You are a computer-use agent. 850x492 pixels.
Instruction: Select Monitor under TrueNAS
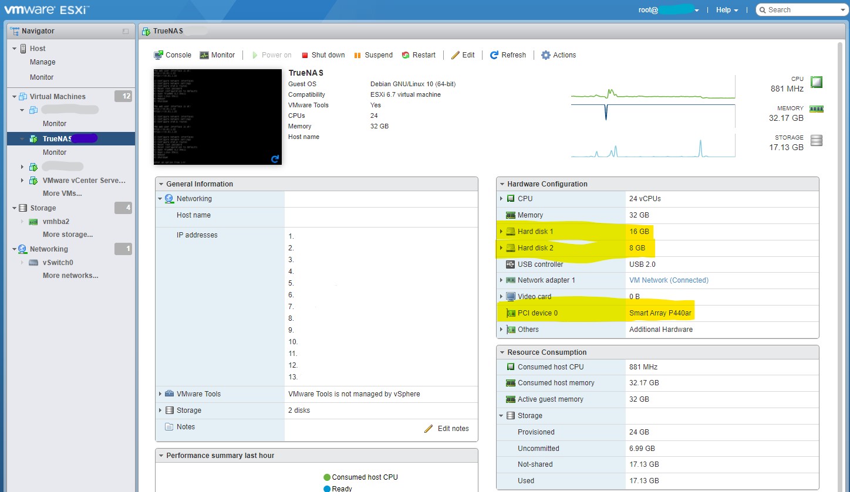pos(55,152)
